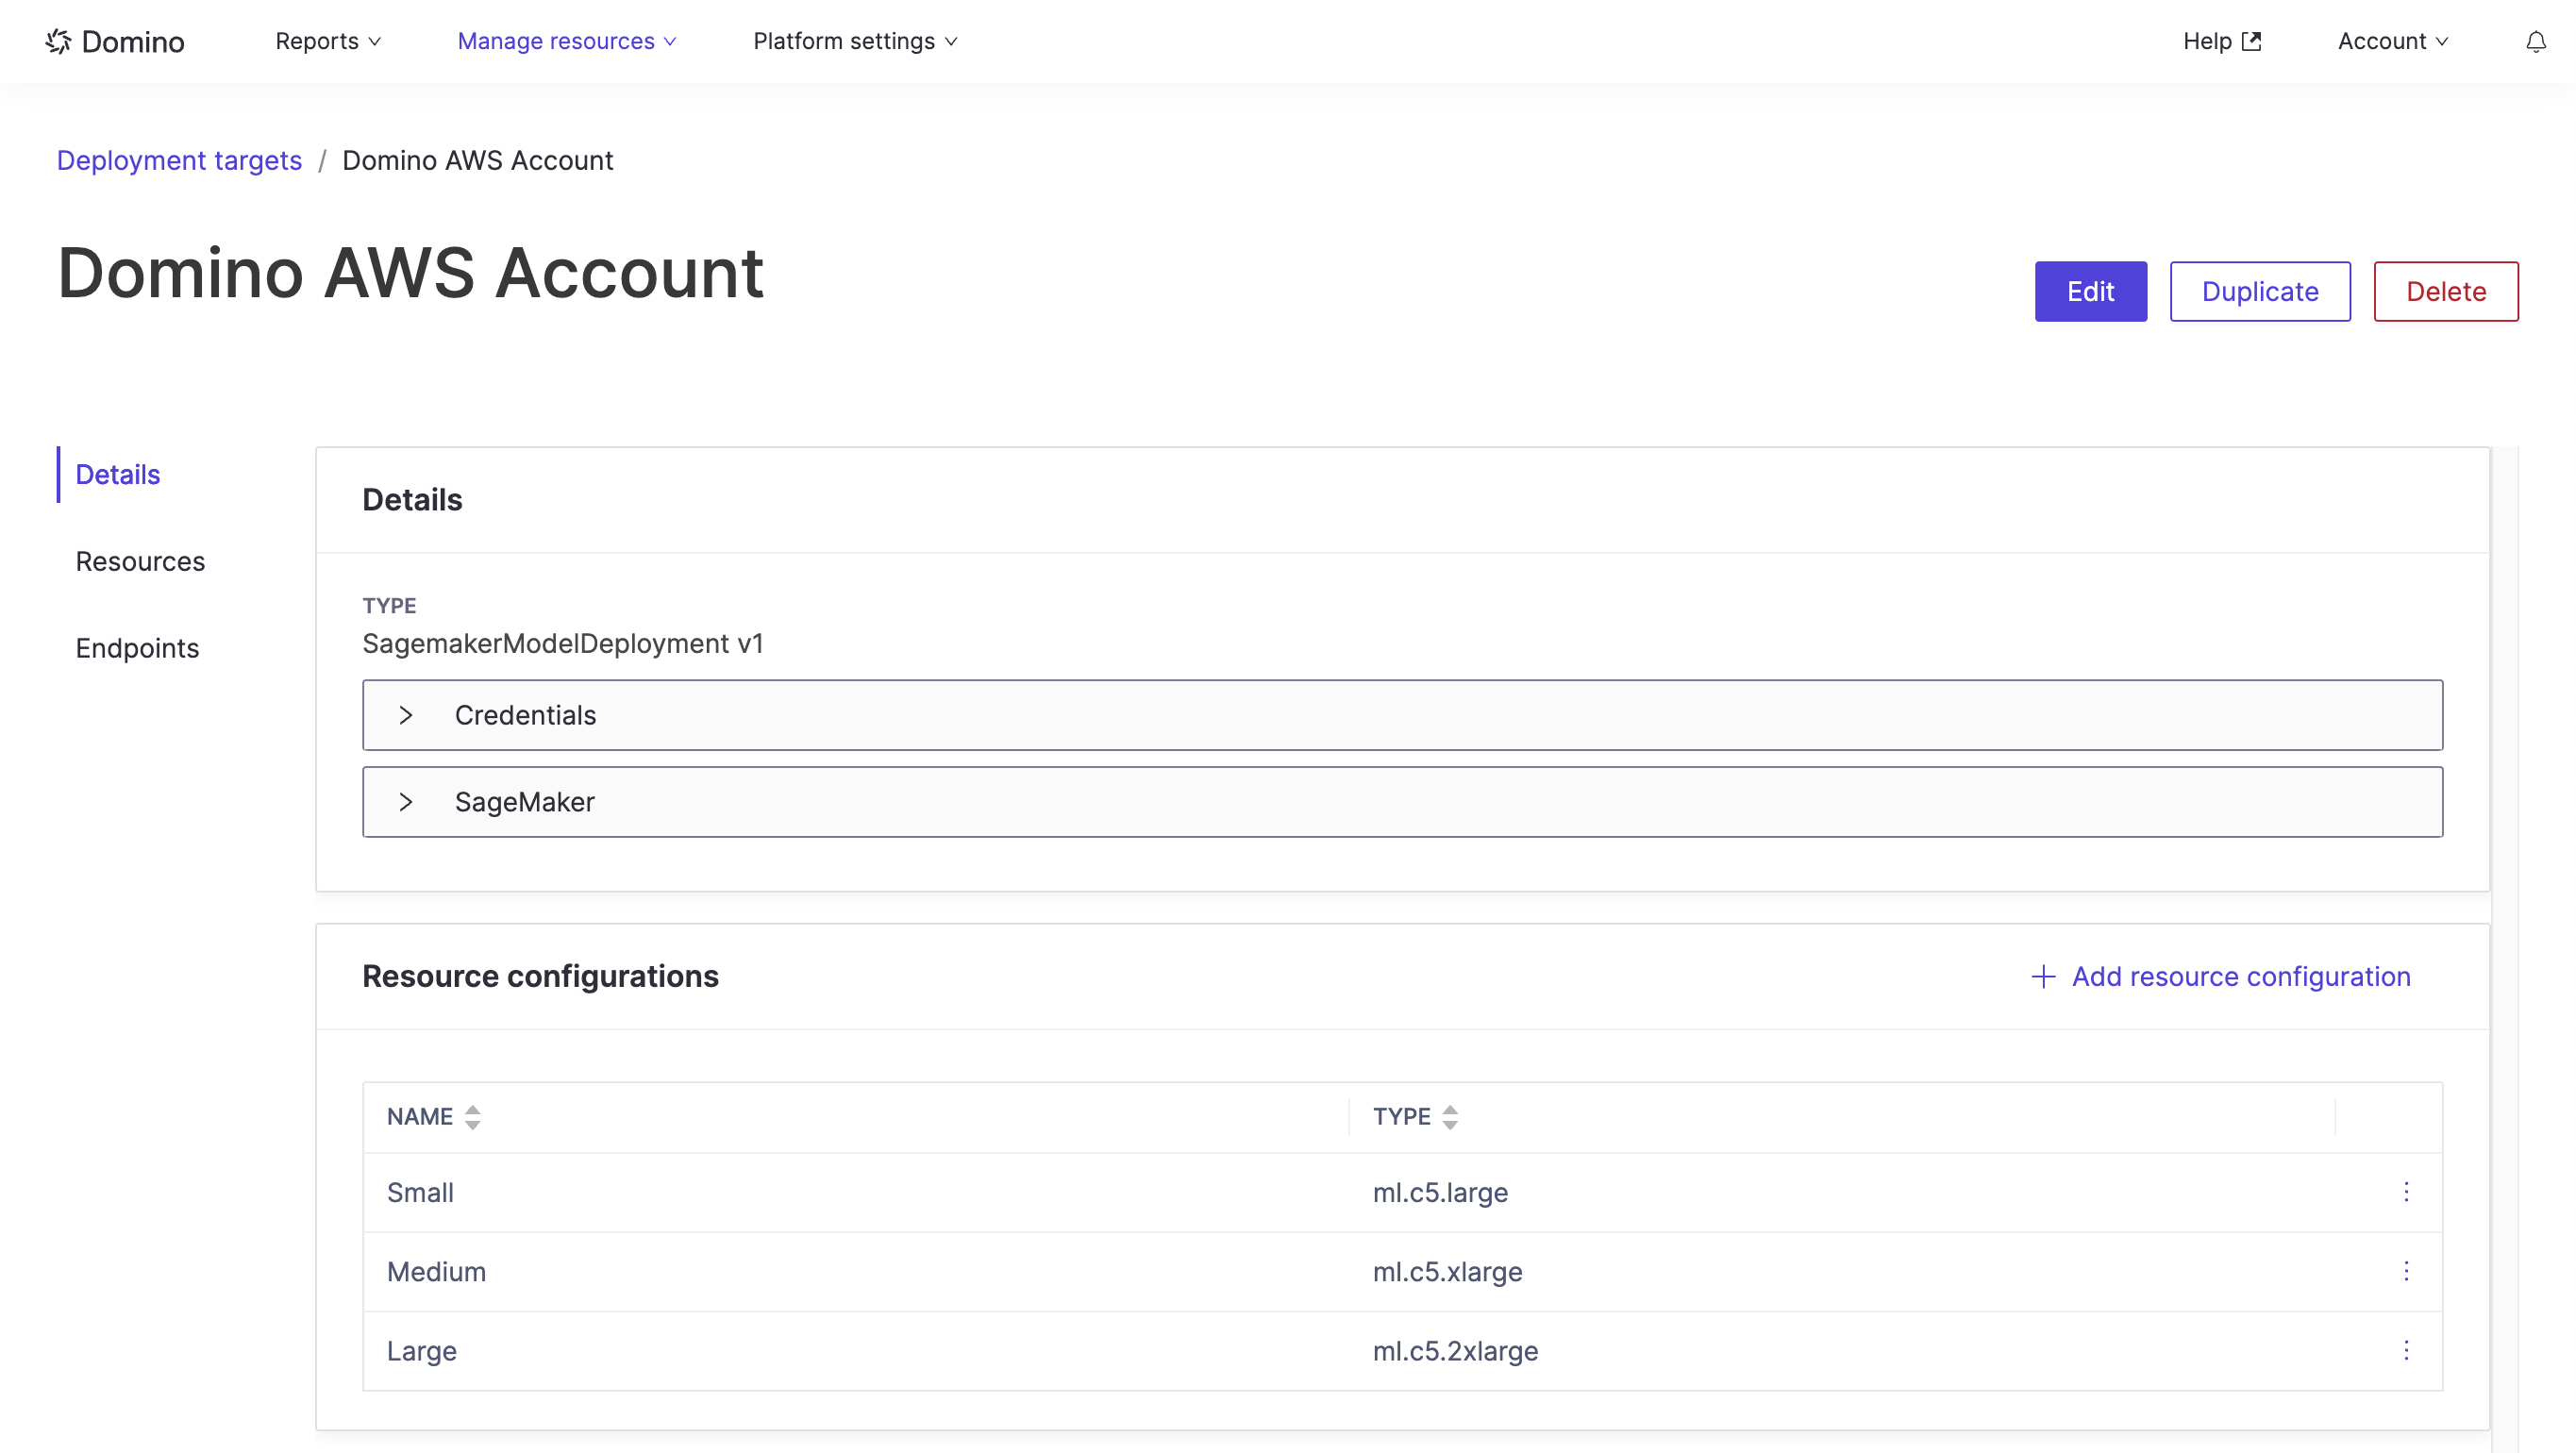Screen dimensions: 2576x1453
Task: Switch to the Resources side tab
Action: (x=140, y=561)
